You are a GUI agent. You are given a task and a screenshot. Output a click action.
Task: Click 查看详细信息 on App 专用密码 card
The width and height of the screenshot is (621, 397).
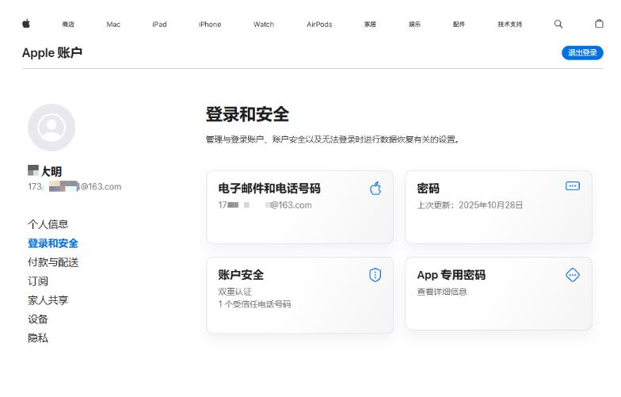[442, 292]
